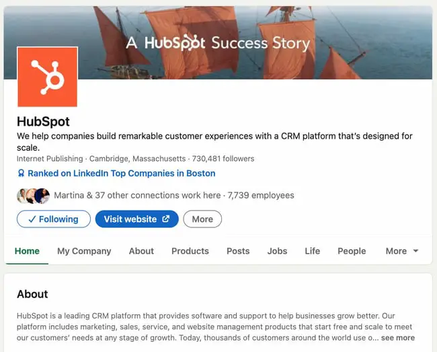Open the More options button

[202, 219]
